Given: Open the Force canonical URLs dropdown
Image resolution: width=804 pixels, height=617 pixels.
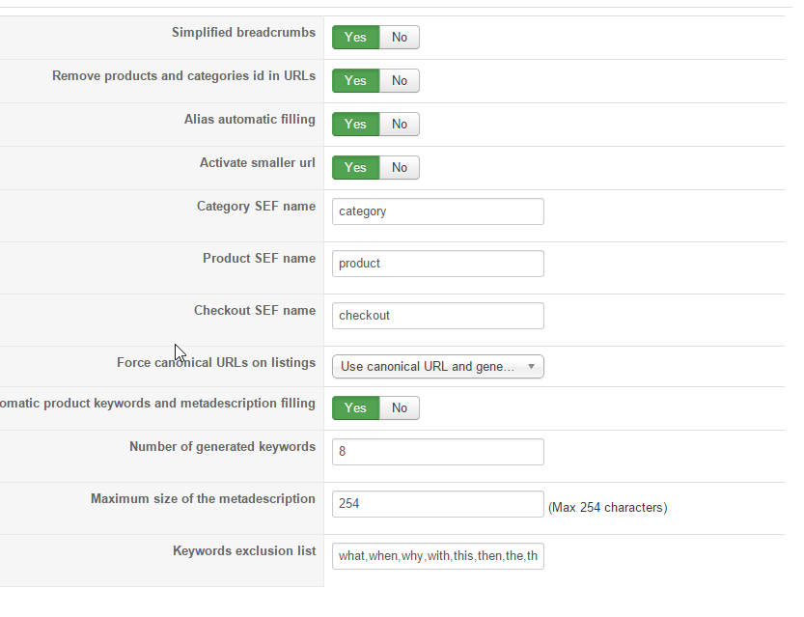Looking at the screenshot, I should click(x=437, y=367).
